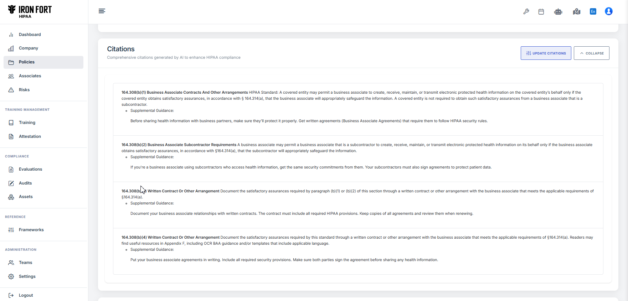Log out using the Logout link
This screenshot has width=628, height=301.
coord(26,295)
